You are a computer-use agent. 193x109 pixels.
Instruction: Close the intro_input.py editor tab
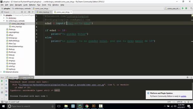coord(51,12)
